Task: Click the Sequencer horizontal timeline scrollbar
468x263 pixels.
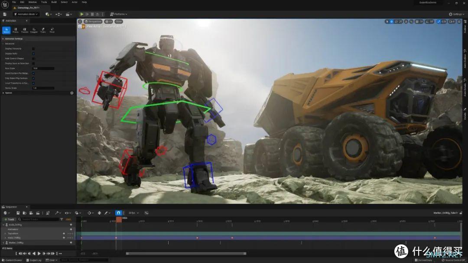Action: point(186,253)
